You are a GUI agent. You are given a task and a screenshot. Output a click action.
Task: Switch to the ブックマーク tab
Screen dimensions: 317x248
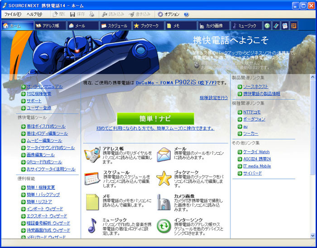148,26
